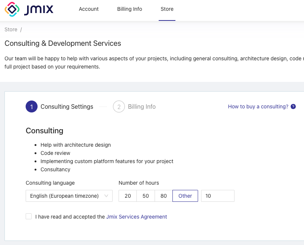Click the Store breadcrumb link
This screenshot has width=304, height=245.
[x=11, y=29]
